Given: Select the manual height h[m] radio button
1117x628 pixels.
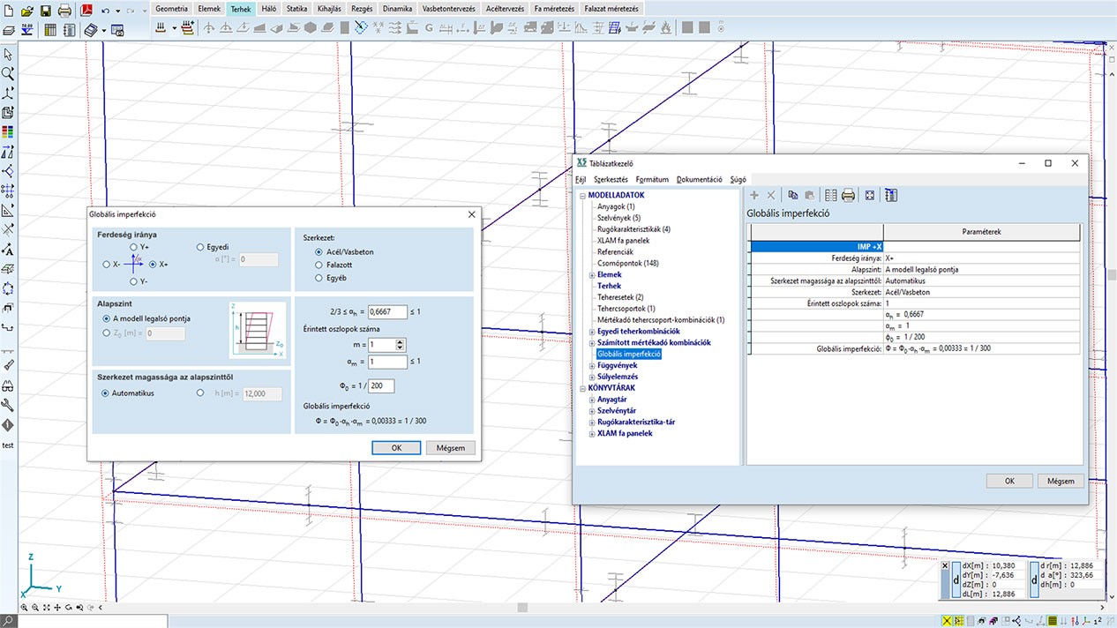Looking at the screenshot, I should click(x=199, y=393).
